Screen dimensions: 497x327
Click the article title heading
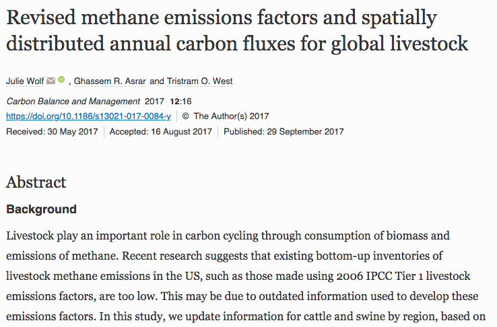[237, 30]
